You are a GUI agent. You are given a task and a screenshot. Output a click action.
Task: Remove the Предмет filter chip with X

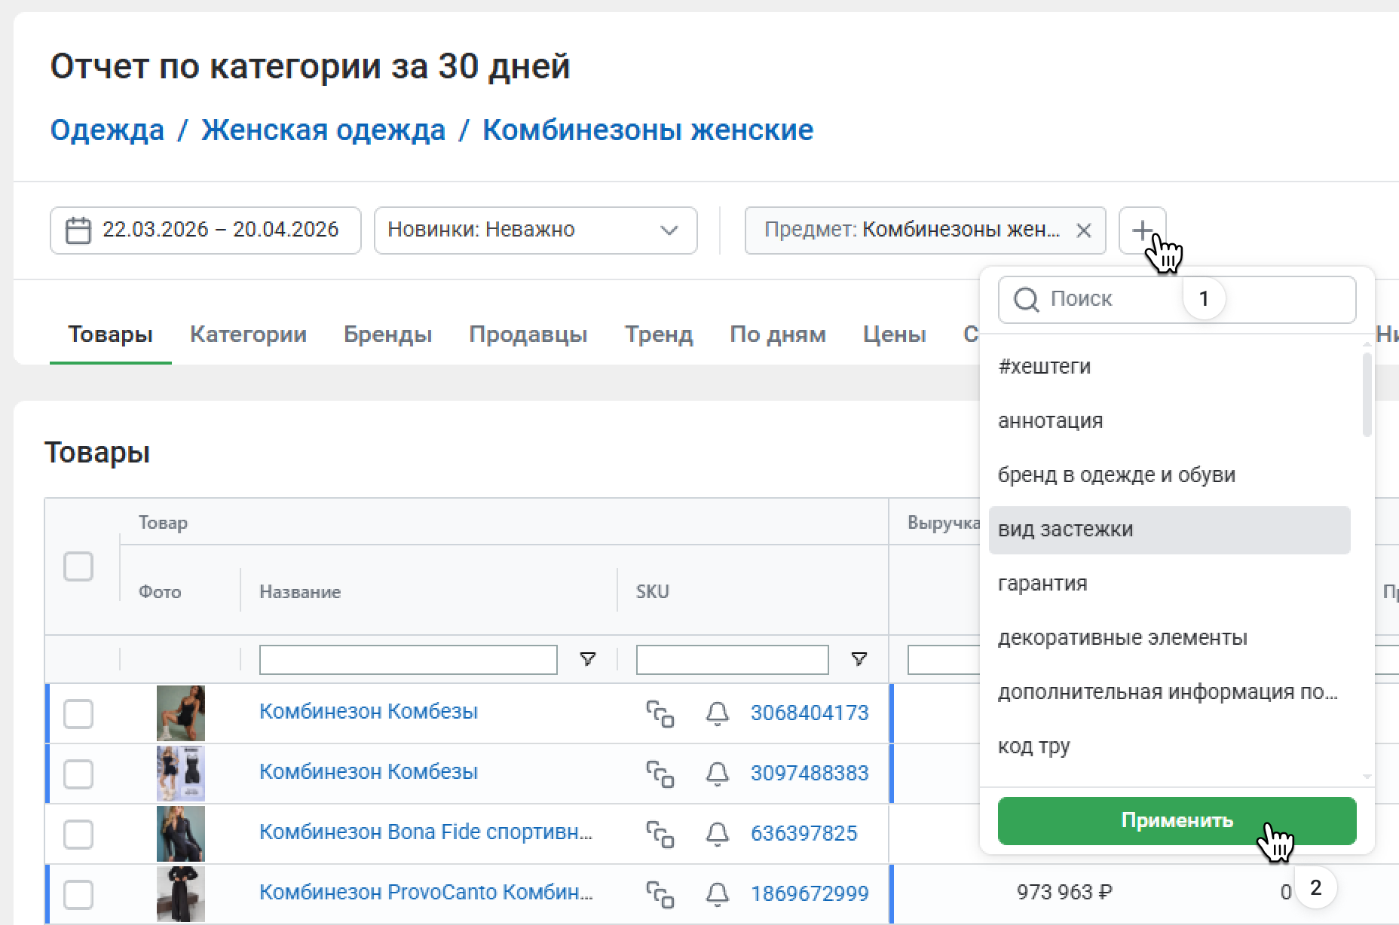1083,230
